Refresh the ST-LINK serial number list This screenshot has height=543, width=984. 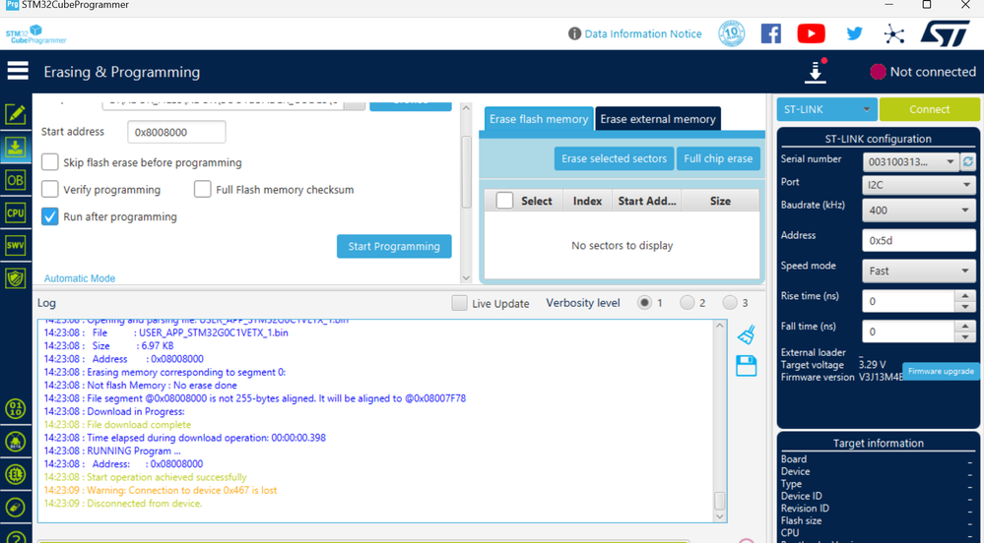[968, 161]
